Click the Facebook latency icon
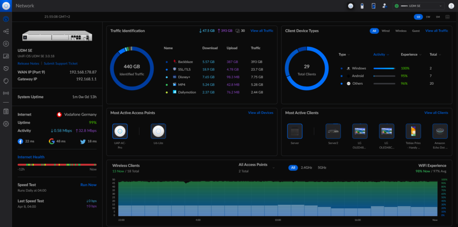458x227 pixels. [21, 141]
